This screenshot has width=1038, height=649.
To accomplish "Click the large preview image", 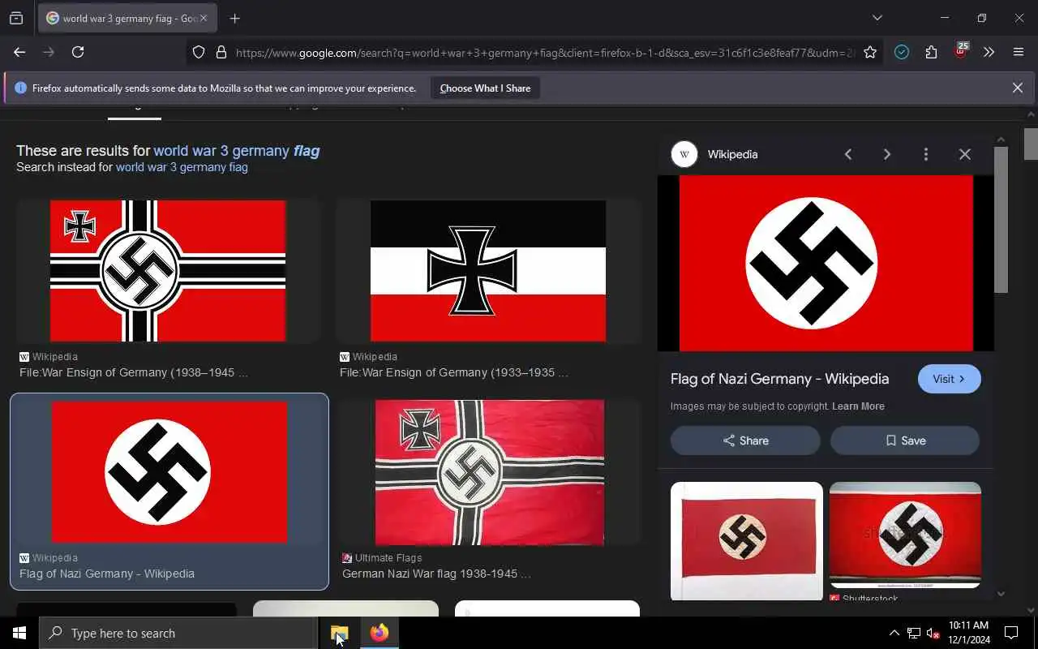I will pyautogui.click(x=826, y=263).
